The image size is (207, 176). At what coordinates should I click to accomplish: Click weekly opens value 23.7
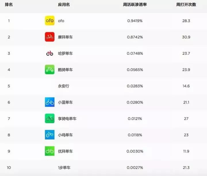pyautogui.click(x=186, y=53)
